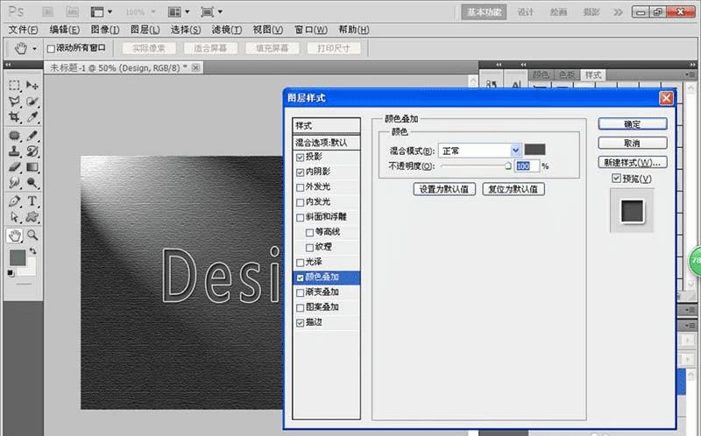
Task: Choose the Crop tool
Action: (14, 116)
